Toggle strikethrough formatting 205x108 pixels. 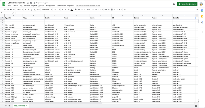click(68, 9)
